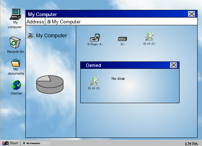Click the My Computer taskbar button
The image size is (202, 146).
tap(35, 143)
